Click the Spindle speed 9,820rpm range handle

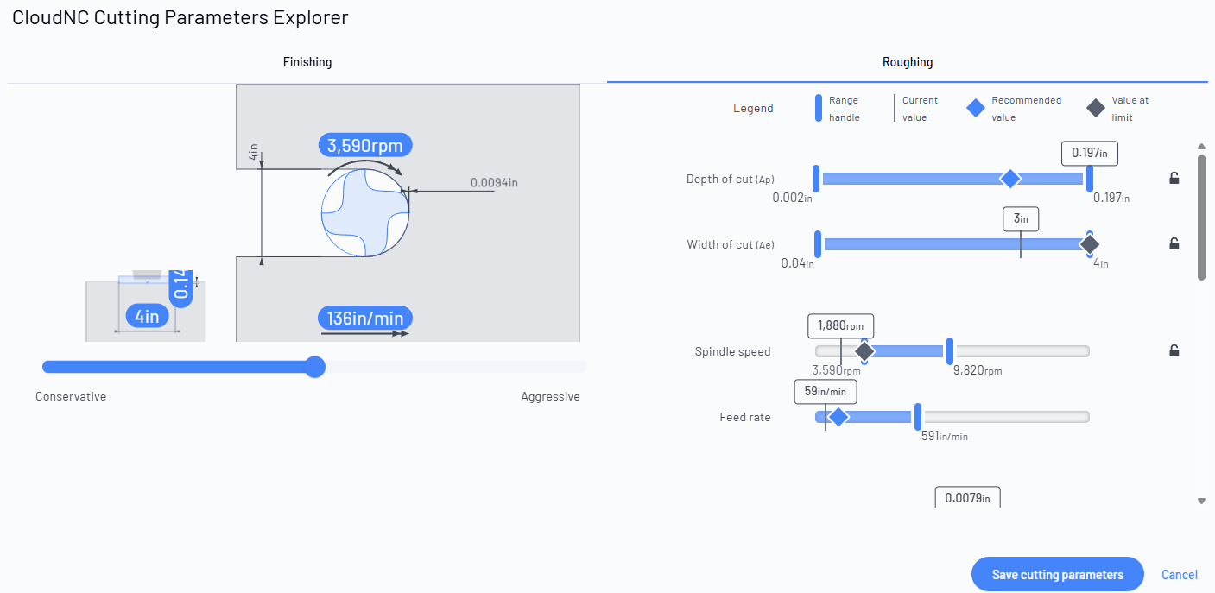pos(950,351)
